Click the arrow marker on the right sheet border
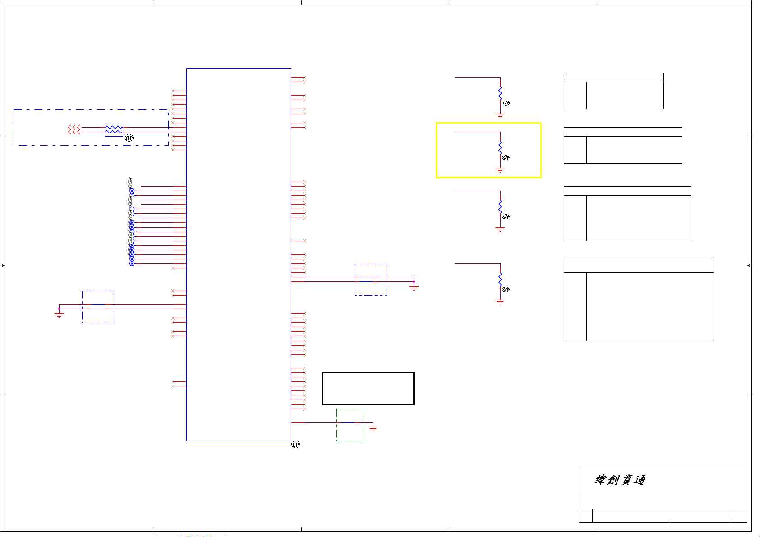The height and width of the screenshot is (537, 760). (x=749, y=266)
